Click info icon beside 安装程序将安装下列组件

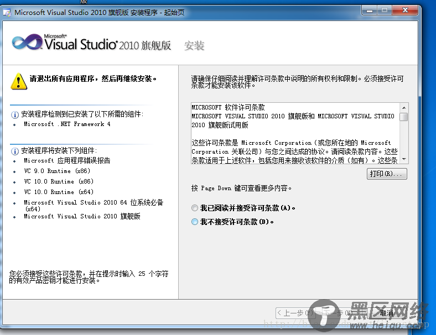(15, 151)
